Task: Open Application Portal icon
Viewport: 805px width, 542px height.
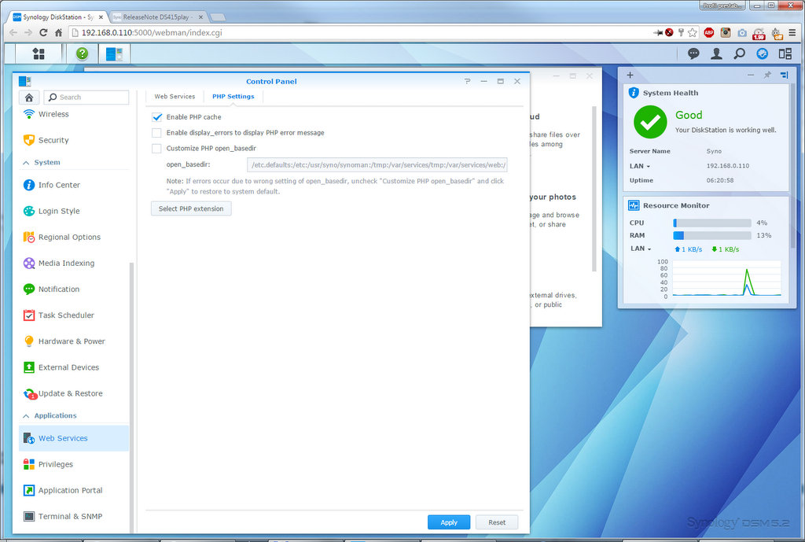Action: tap(29, 491)
